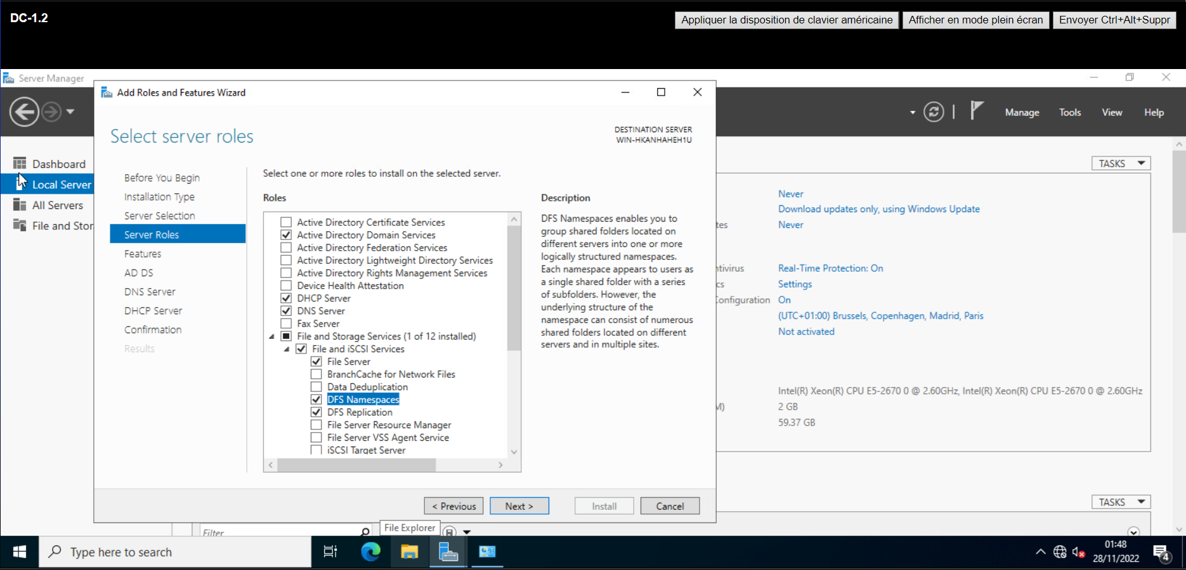This screenshot has width=1186, height=570.
Task: Click the taskbar search box
Action: tap(176, 552)
